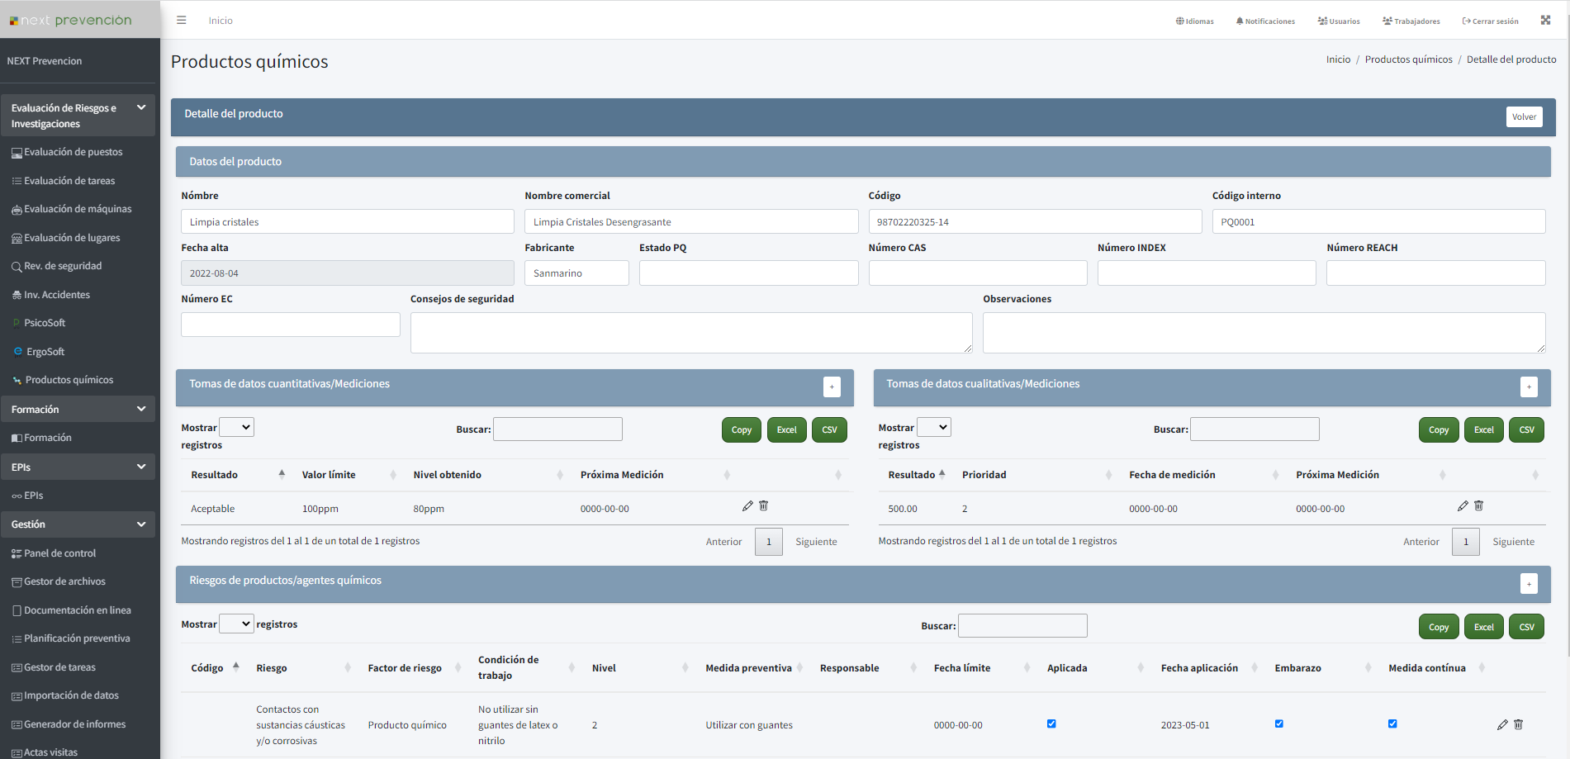This screenshot has height=759, width=1570.
Task: Click the Volver button
Action: pos(1524,116)
